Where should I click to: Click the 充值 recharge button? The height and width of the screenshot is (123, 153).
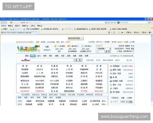[x=131, y=102]
